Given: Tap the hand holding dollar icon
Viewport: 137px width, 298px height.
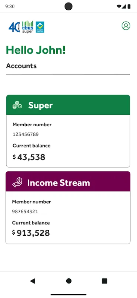Looking at the screenshot, I should click(17, 182).
